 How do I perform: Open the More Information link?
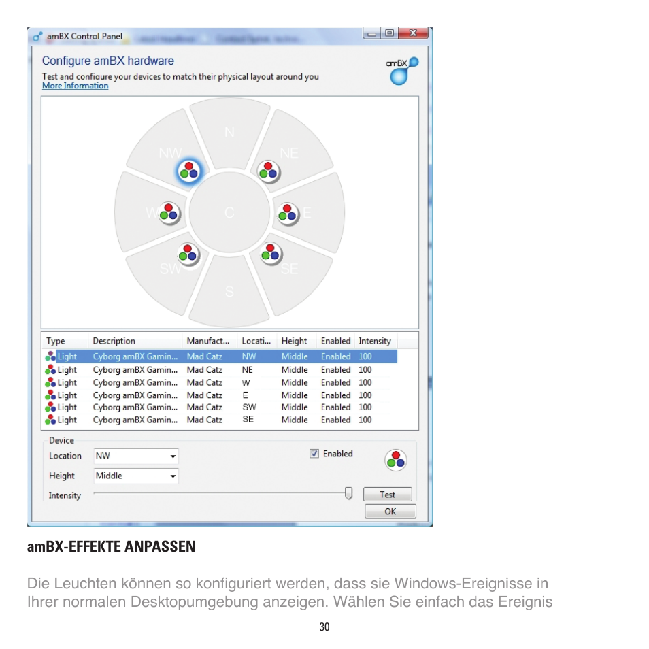pos(76,86)
